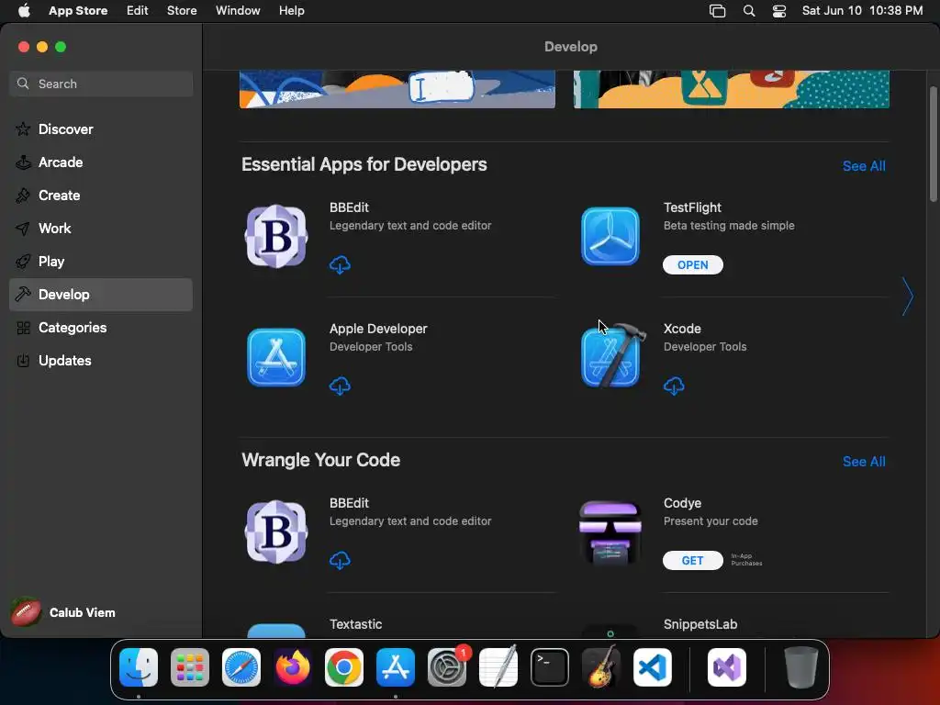
Task: Click the Develop sidebar item
Action: [x=101, y=295]
